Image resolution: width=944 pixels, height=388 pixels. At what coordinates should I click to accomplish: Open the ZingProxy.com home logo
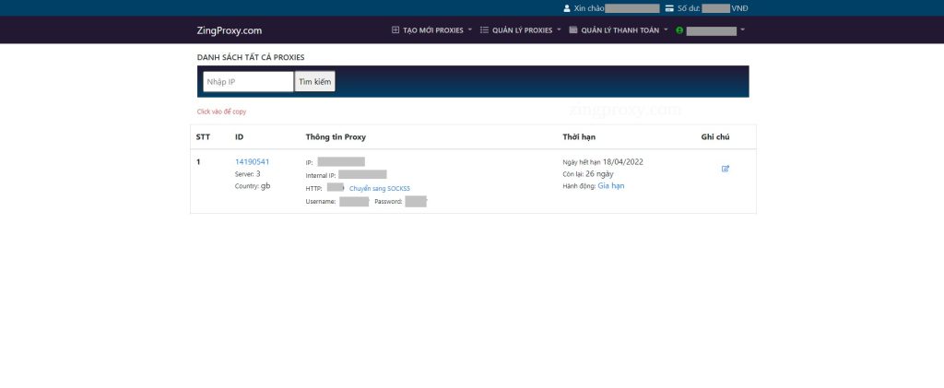click(x=229, y=30)
